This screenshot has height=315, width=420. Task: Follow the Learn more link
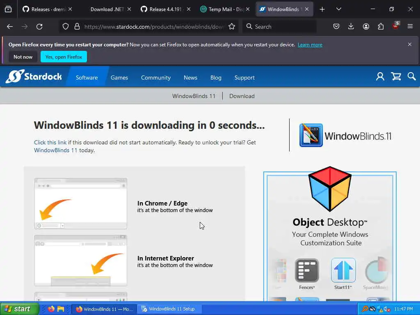click(x=310, y=45)
